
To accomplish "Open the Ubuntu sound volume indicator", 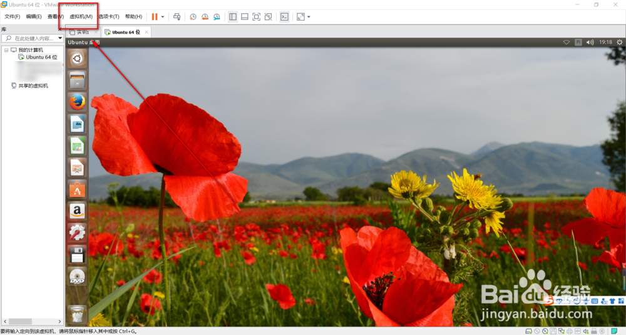I will coord(590,42).
